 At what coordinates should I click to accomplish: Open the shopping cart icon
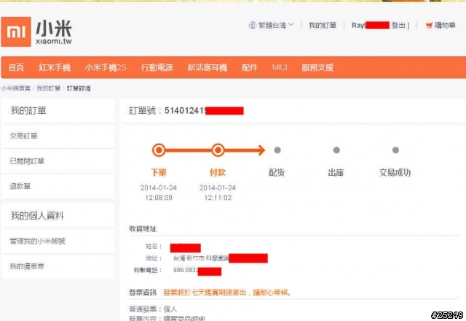[429, 26]
